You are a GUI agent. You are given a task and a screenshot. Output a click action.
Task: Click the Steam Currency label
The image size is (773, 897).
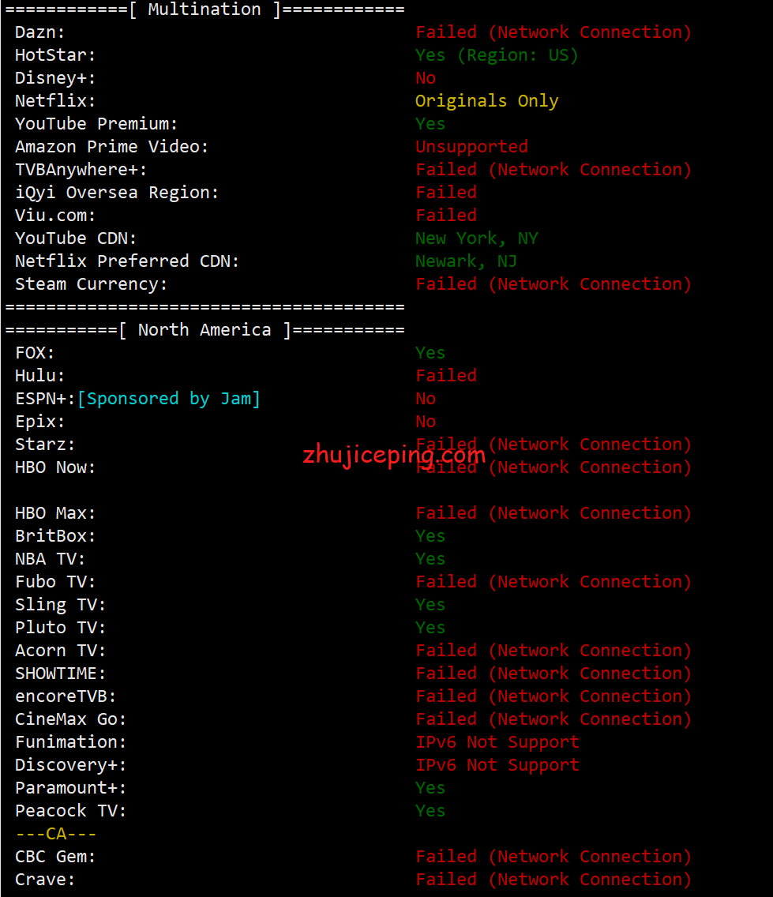[91, 284]
